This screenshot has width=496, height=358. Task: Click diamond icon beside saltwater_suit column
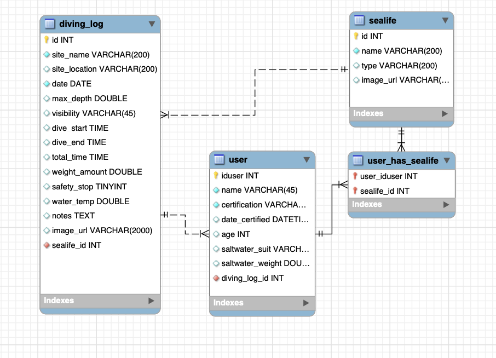216,249
